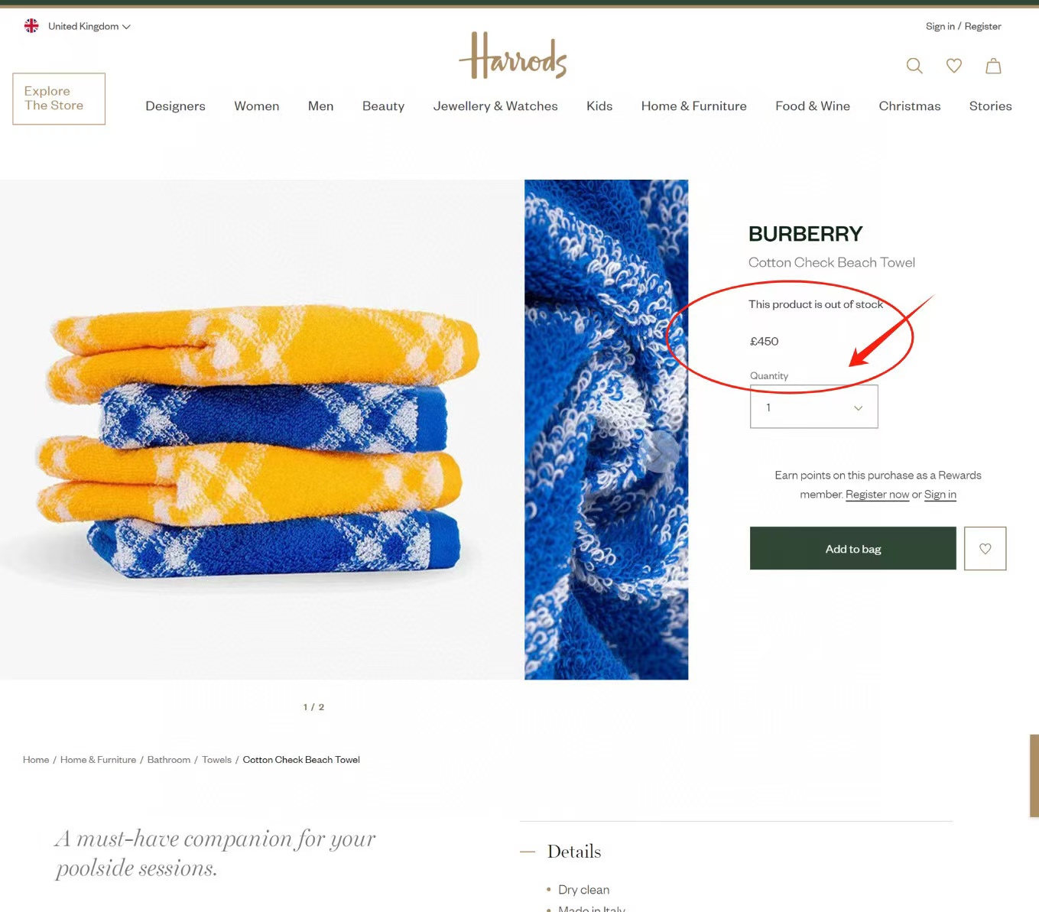Select the Christmas menu item

909,106
